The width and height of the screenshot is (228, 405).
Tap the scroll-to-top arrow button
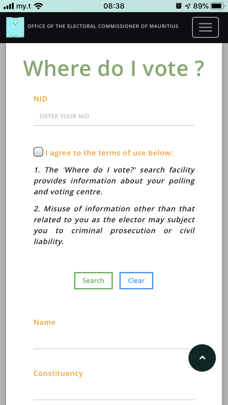202,358
